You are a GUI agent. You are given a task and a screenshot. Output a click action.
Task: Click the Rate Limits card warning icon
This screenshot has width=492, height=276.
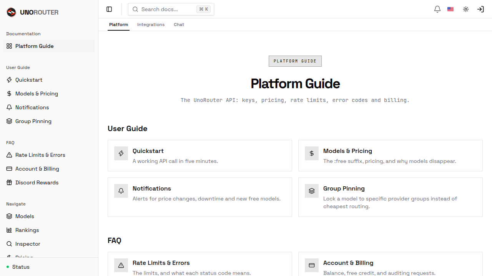point(121,265)
